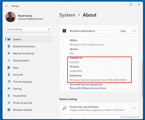Screen dimensions: 145x120
Task: Collapse the Windows specifications section
Action: point(134,31)
